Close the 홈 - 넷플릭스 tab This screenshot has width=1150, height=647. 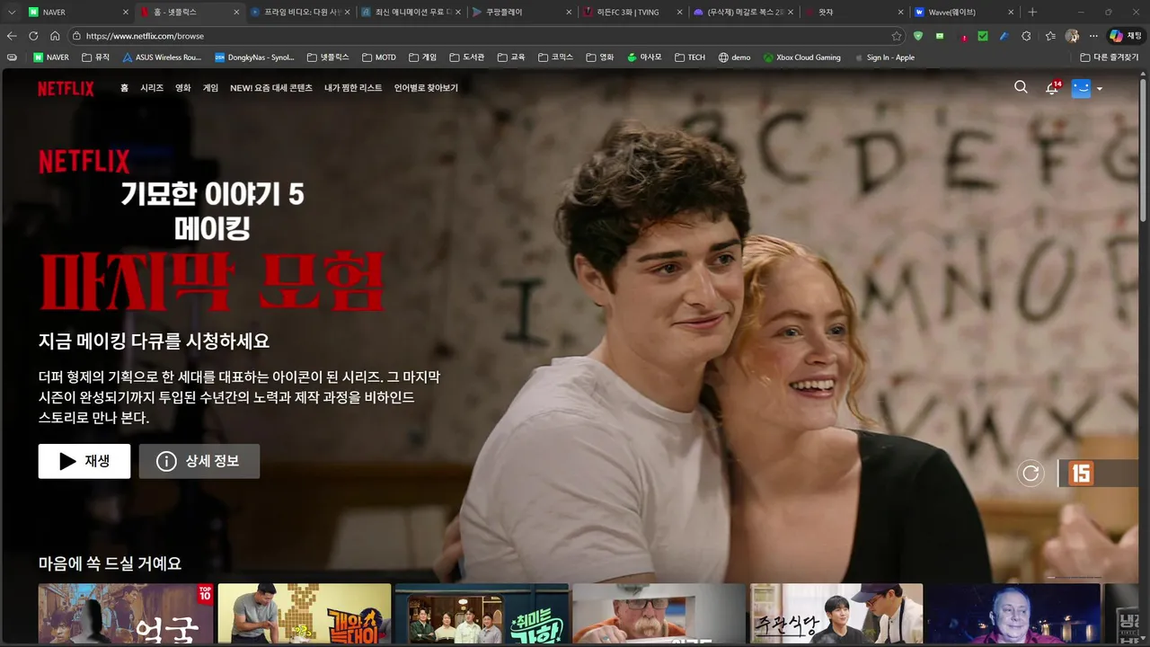coord(236,13)
